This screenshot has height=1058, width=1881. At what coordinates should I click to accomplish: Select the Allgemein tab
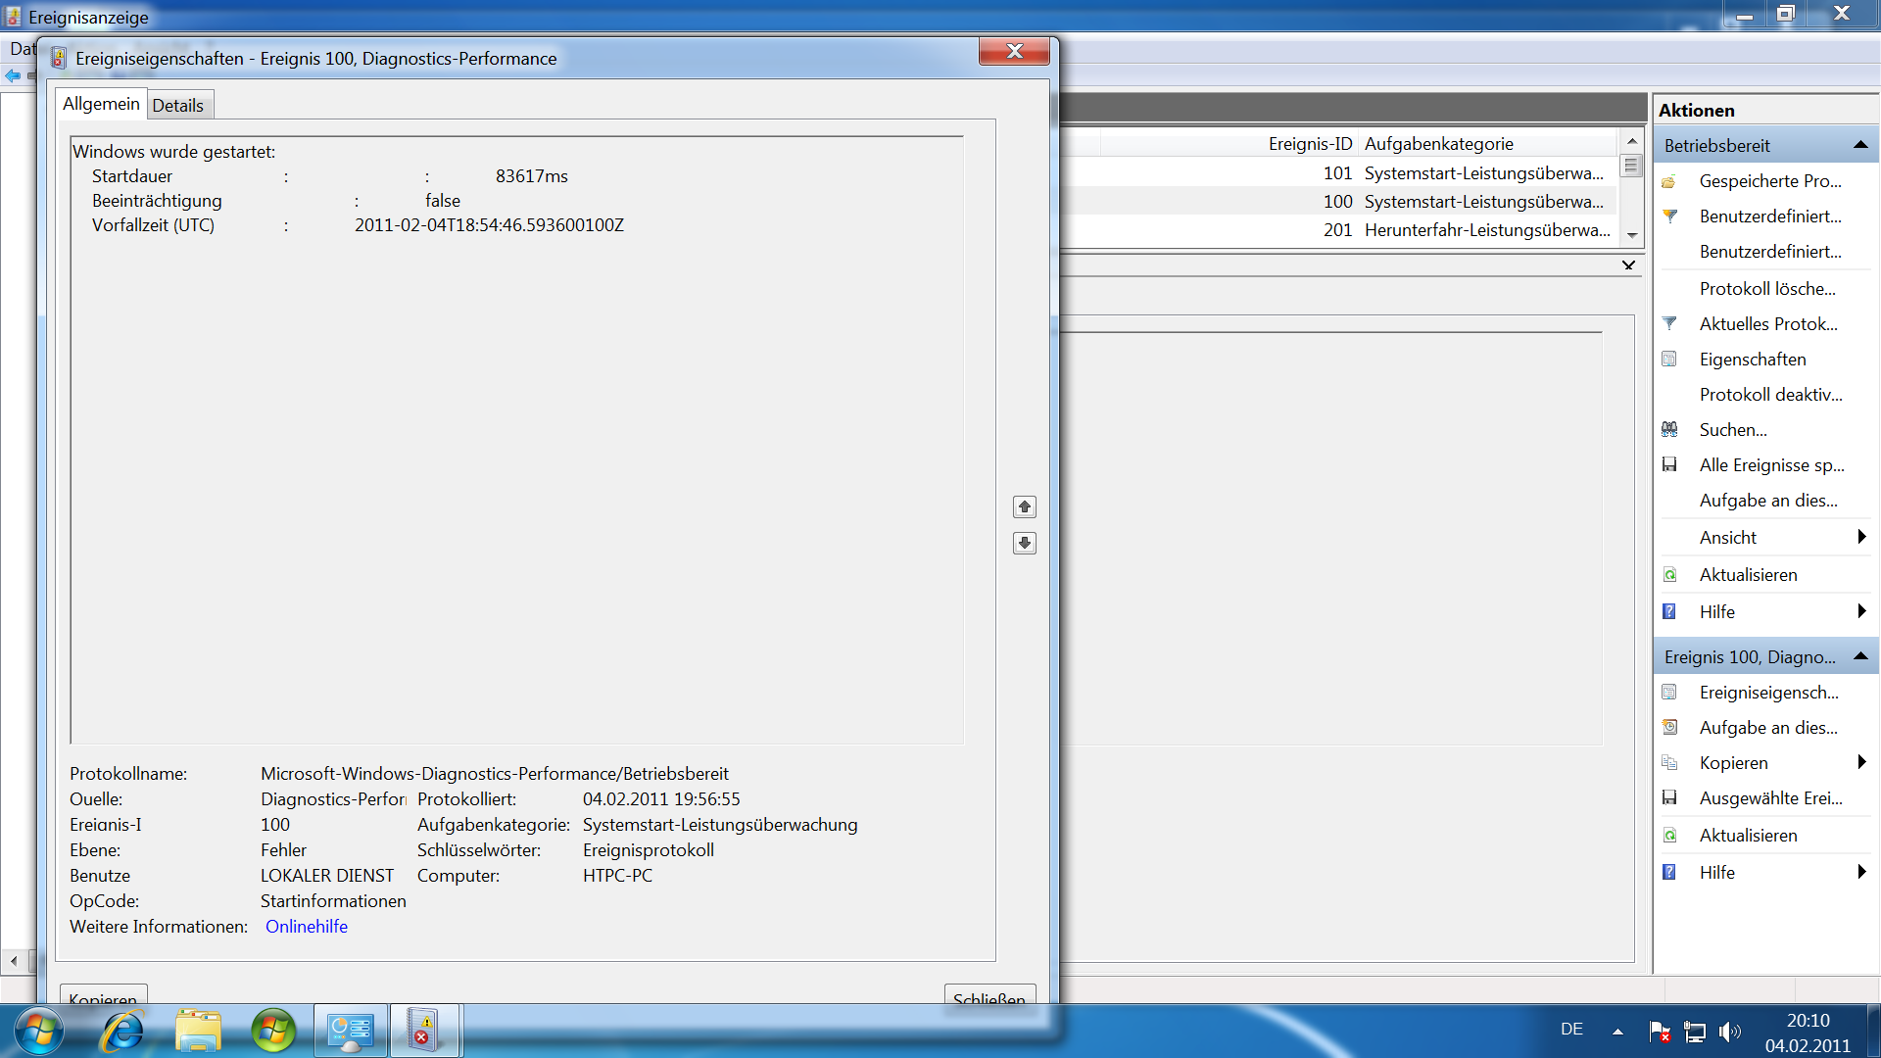click(101, 104)
